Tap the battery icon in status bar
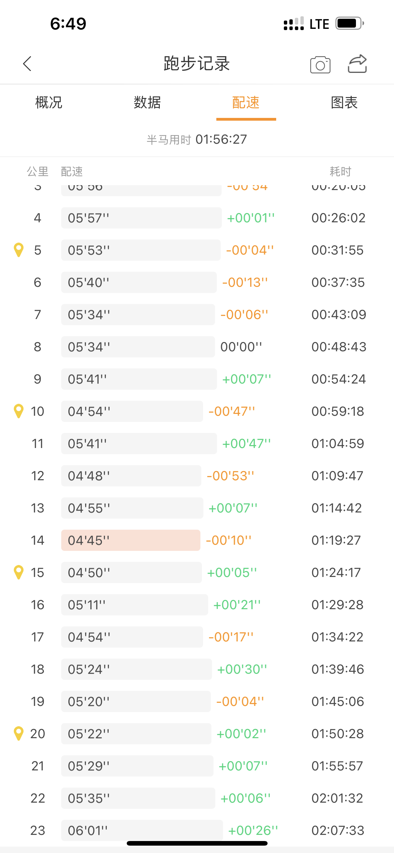Image resolution: width=394 pixels, height=853 pixels. click(350, 24)
